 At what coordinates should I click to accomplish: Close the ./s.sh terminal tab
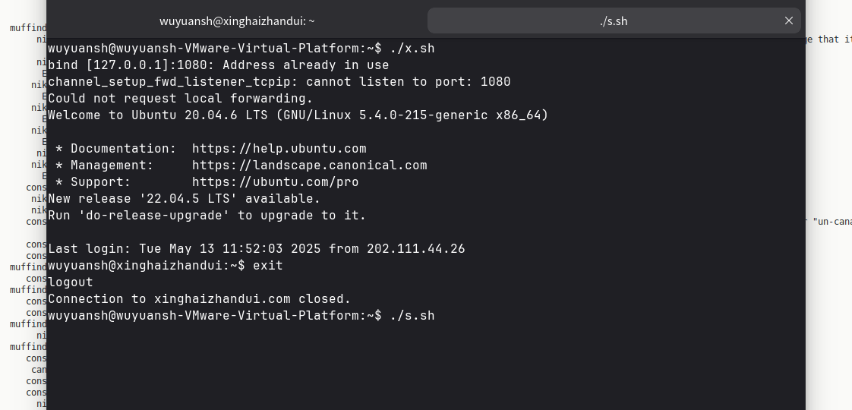click(788, 20)
